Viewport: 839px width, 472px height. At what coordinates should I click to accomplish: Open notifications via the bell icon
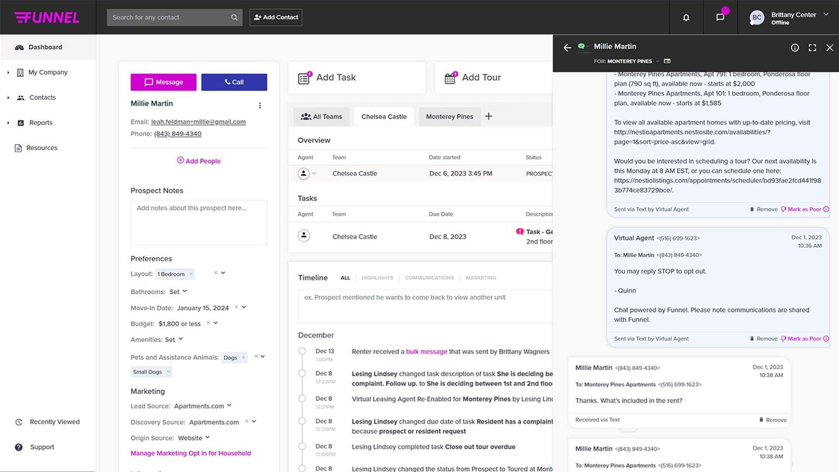tap(686, 17)
